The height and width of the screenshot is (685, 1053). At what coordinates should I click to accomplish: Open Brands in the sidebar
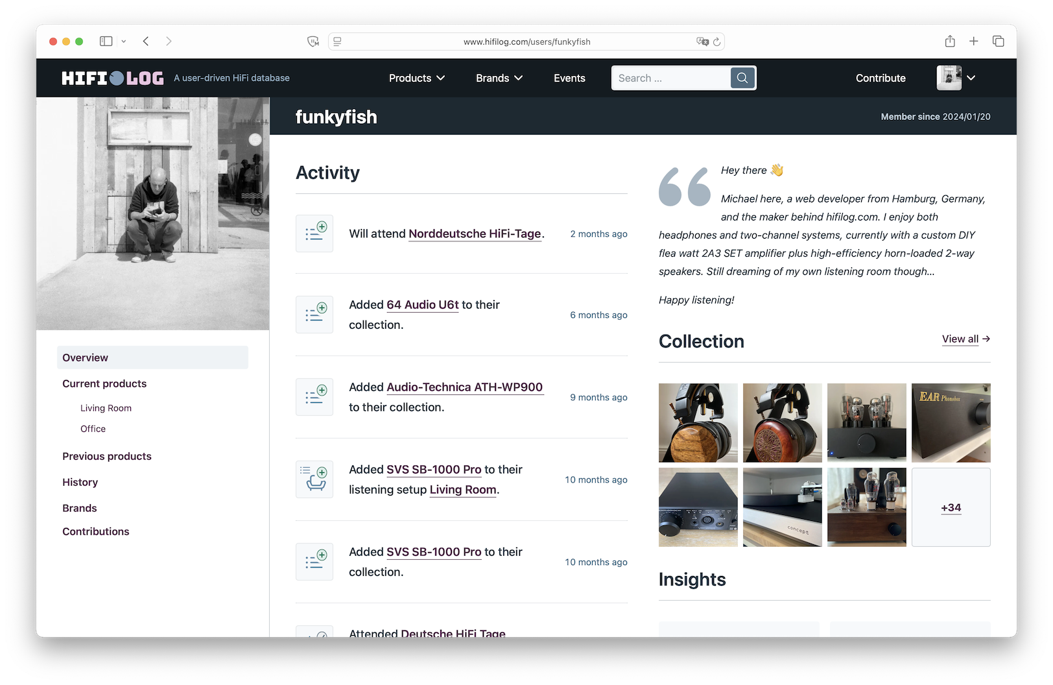79,508
